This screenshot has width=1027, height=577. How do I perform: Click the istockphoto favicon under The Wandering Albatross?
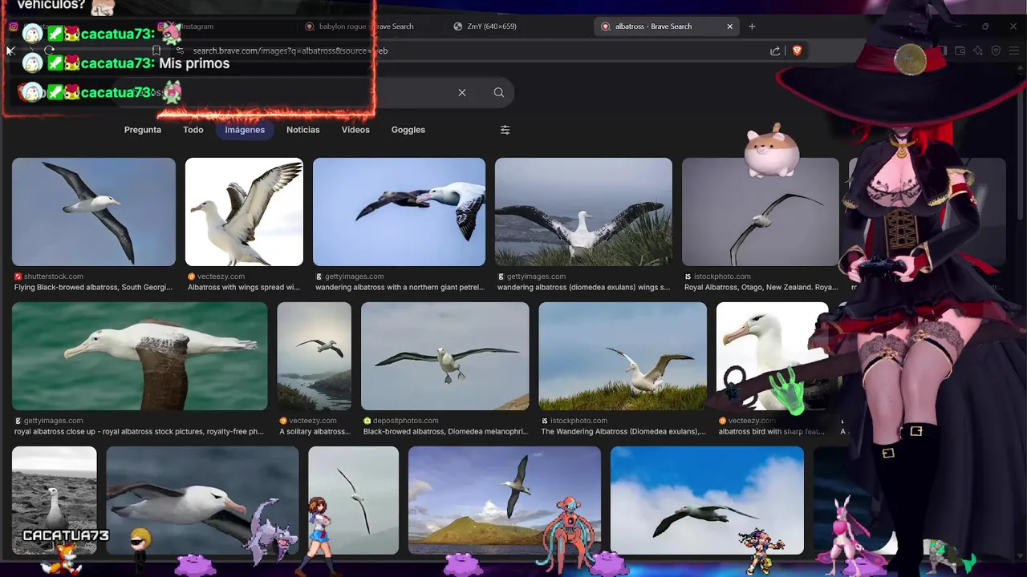click(545, 421)
